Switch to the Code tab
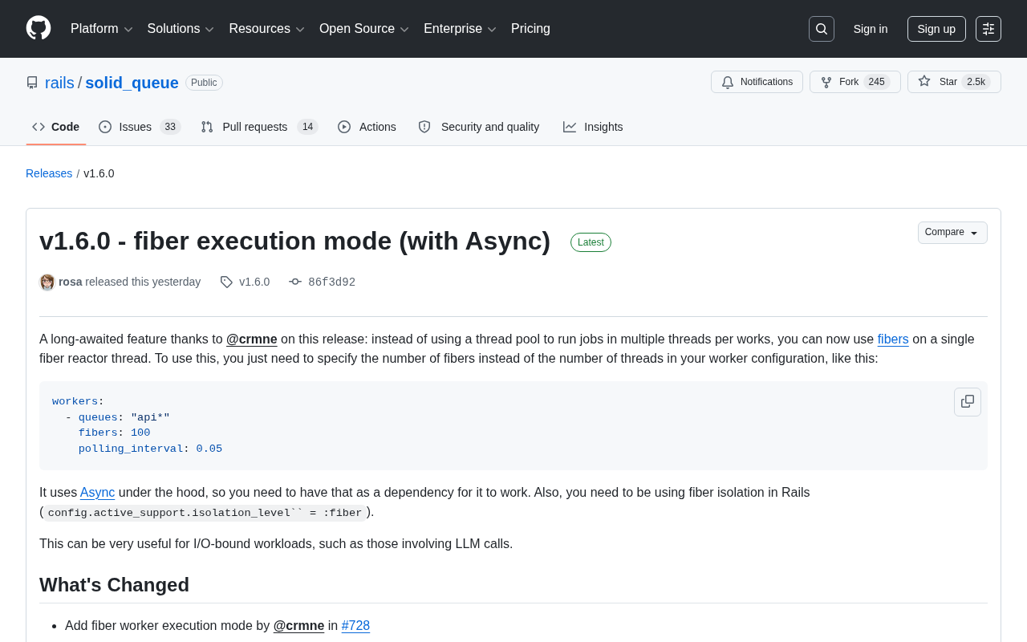Screen dimensions: 1027x642 (56, 127)
